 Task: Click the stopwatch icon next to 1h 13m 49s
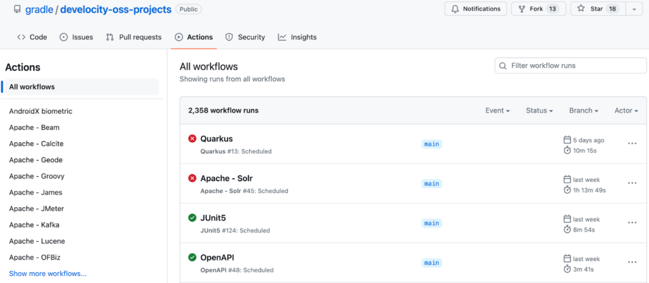coord(567,190)
